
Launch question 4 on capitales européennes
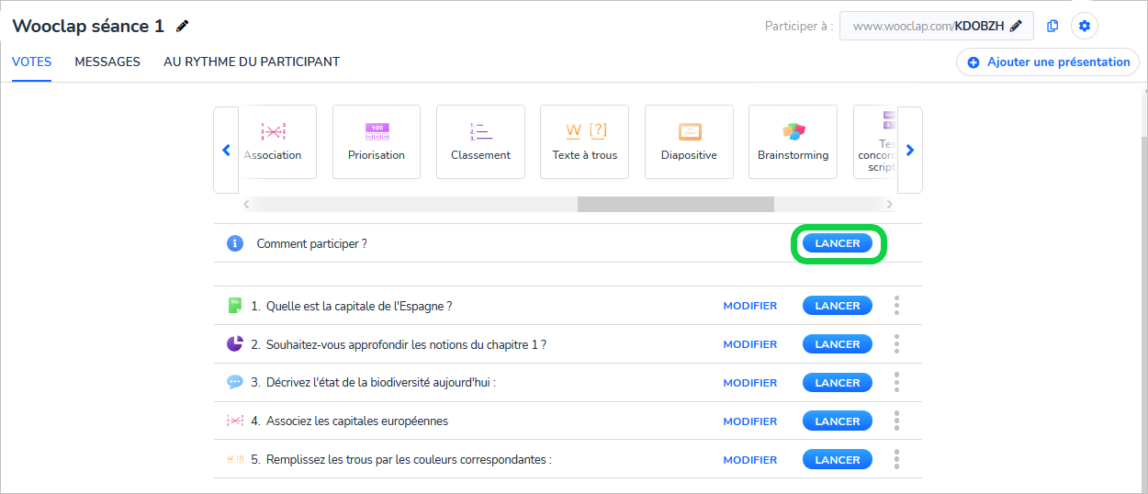(x=838, y=421)
